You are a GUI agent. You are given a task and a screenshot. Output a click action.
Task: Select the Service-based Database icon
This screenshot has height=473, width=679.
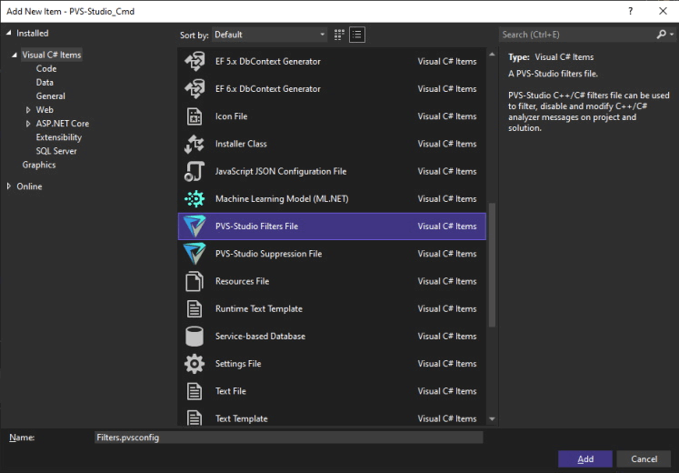195,337
